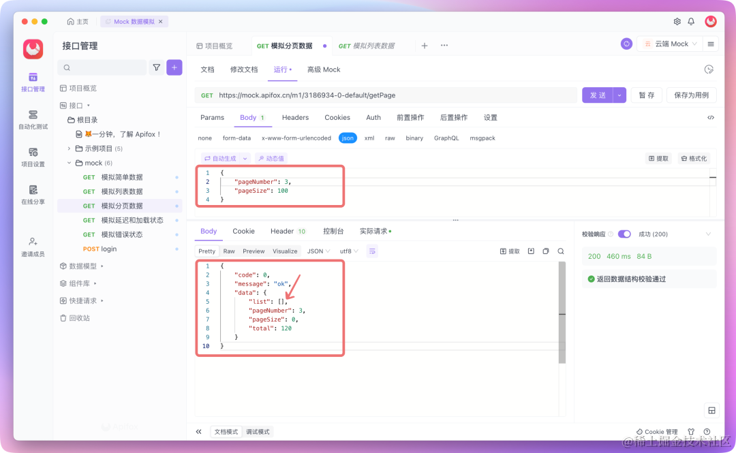736x453 pixels.
Task: Select x-www-form-urlencoded body type
Action: coord(296,138)
